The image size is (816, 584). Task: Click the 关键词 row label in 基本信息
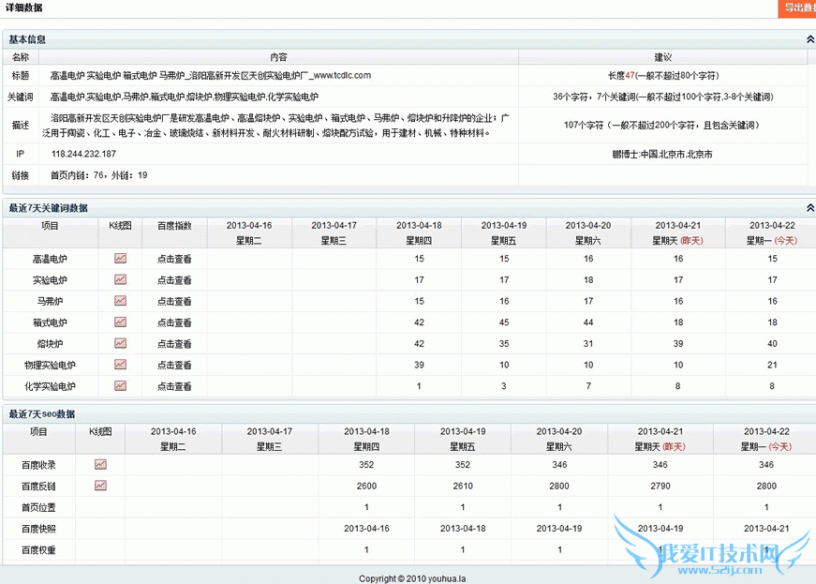[21, 97]
